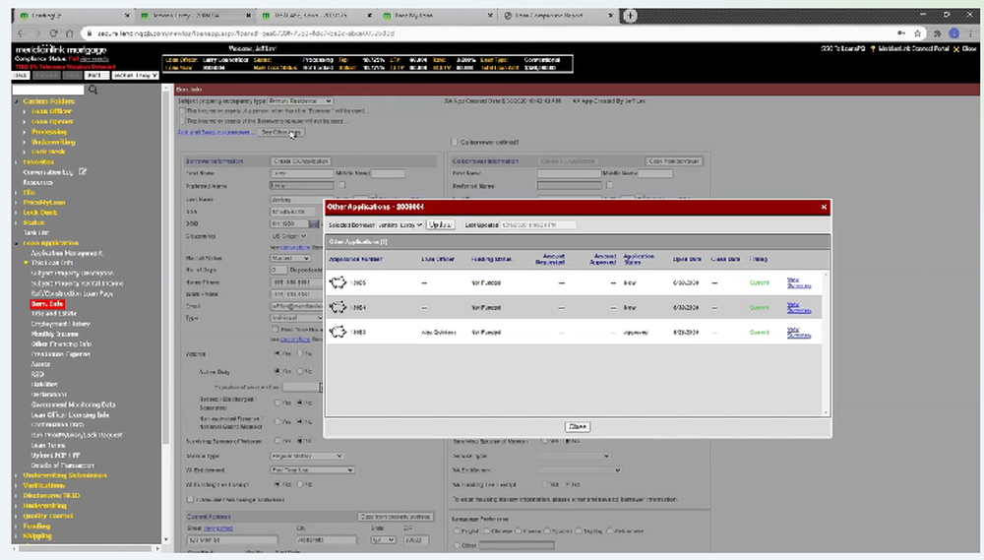Toggle the Co-borrower defined checkbox
The width and height of the screenshot is (984, 560).
(x=455, y=142)
